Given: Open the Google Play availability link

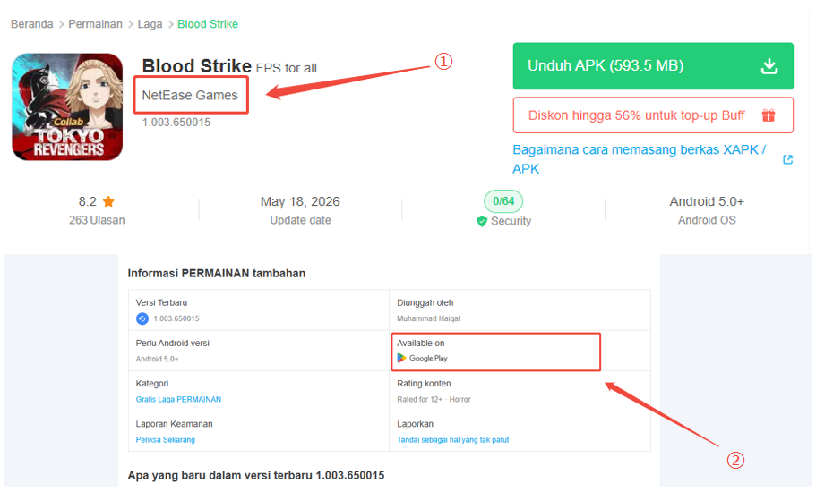Looking at the screenshot, I should point(423,358).
